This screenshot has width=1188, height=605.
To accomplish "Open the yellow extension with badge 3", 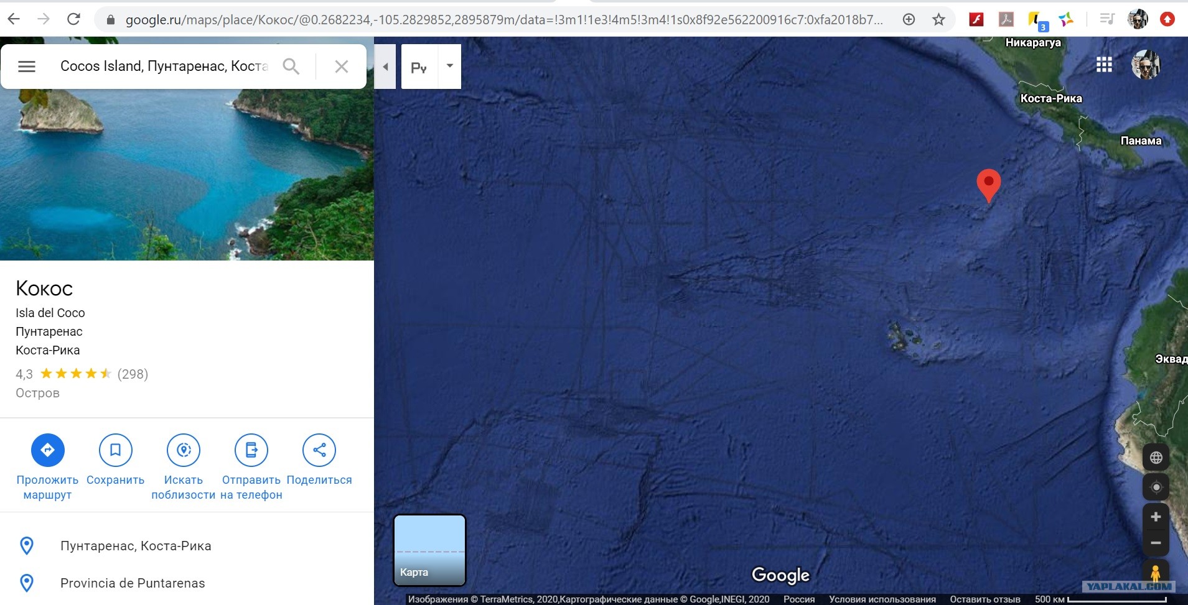I will point(1037,21).
